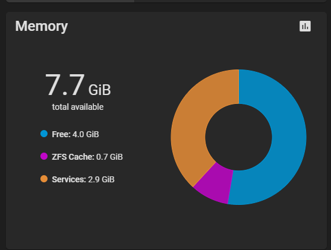
Task: Select the Free: 4.0 GiB legend label
Action: [75, 134]
